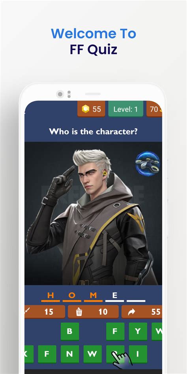Tap the letter I key

click(138, 354)
